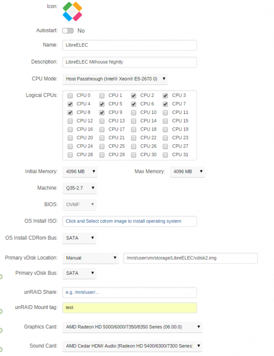The image size is (274, 356).
Task: Uncheck the CPU 8 checkbox
Action: (70, 112)
